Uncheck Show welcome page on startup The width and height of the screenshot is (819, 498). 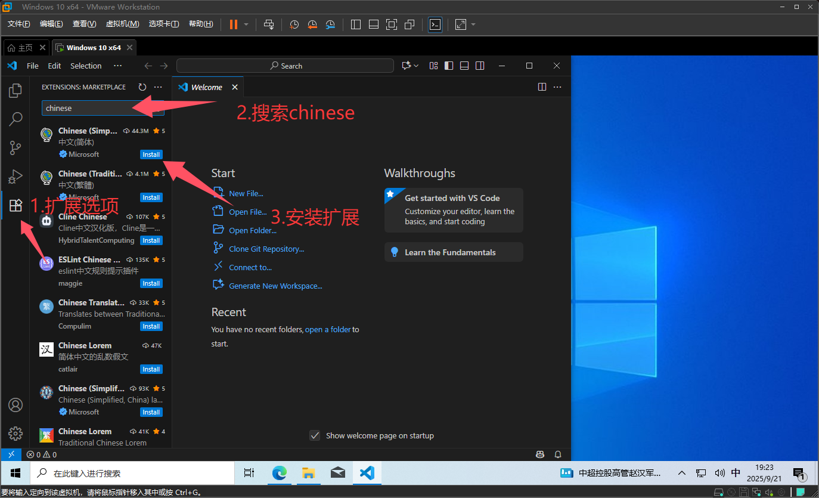[x=315, y=435]
